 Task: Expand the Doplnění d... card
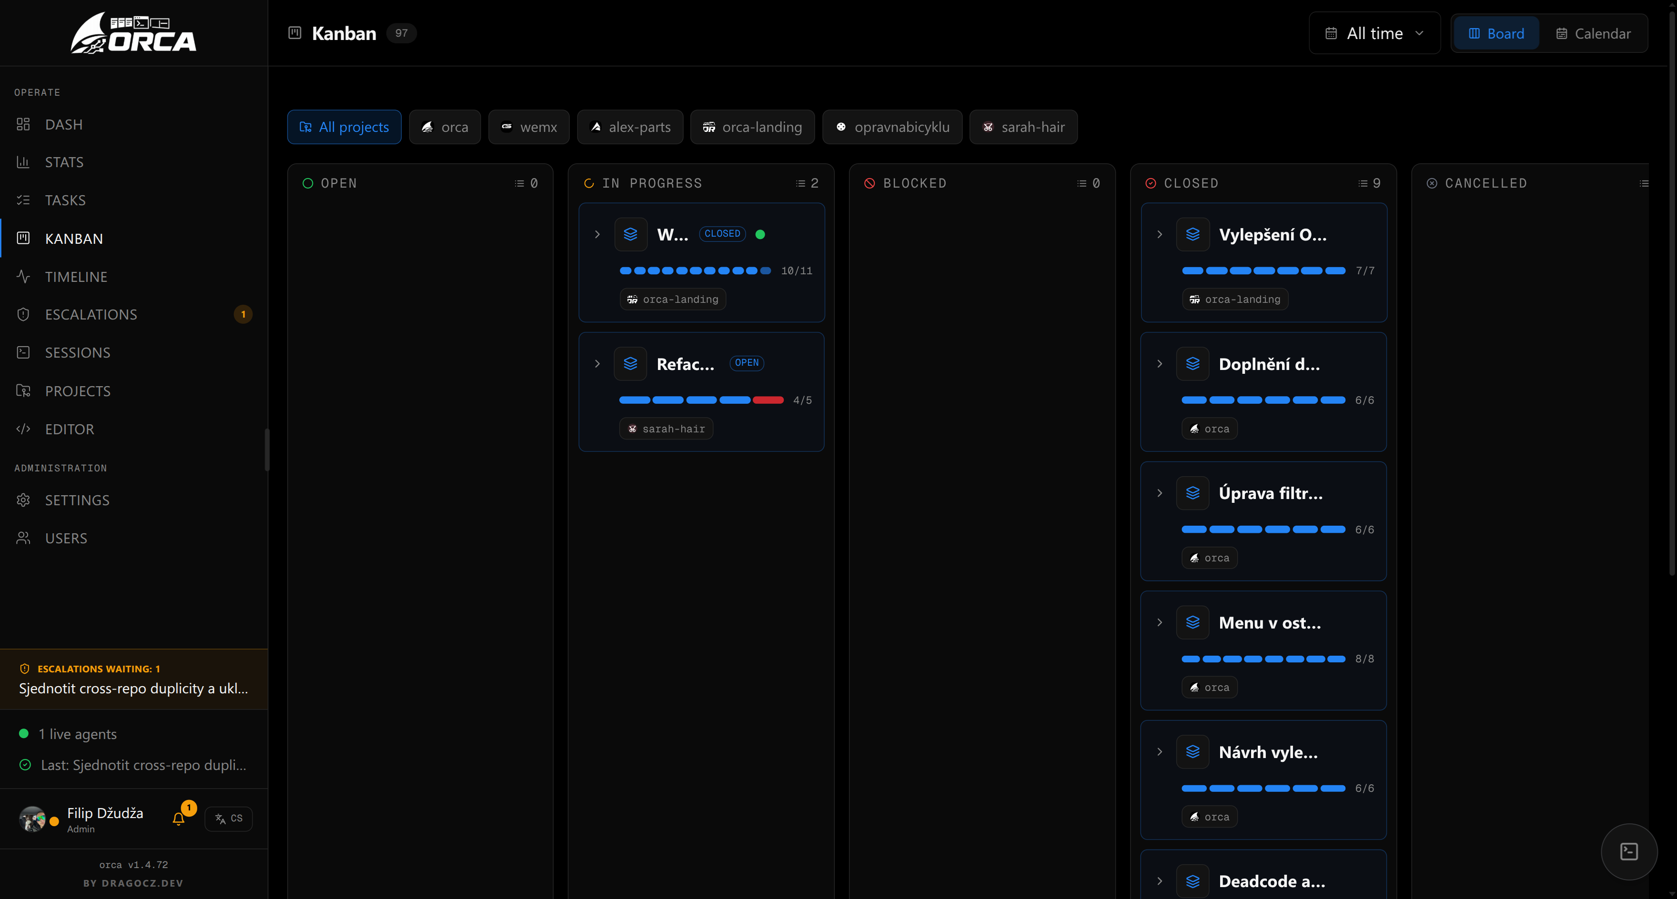click(1160, 364)
